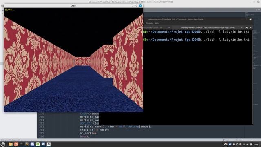
Task: Close the second terminal tab
Action: tap(242, 27)
